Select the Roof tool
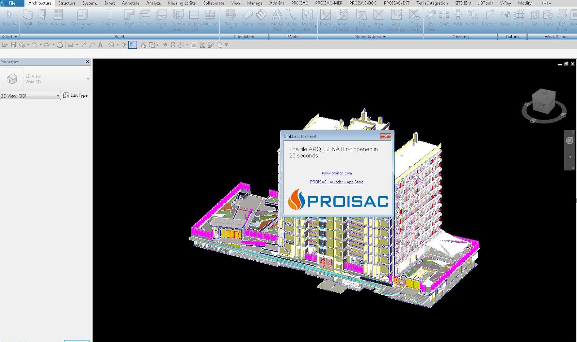Viewport: 577px width, 342px height. (x=129, y=18)
